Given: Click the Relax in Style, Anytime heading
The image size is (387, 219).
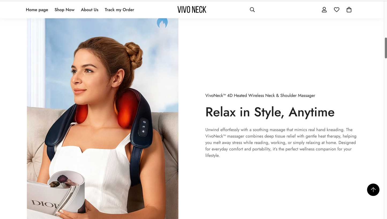Looking at the screenshot, I should 270,112.
